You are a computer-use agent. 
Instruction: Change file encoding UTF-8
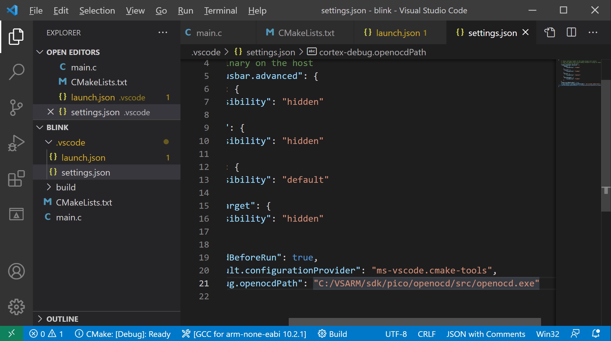(396, 334)
